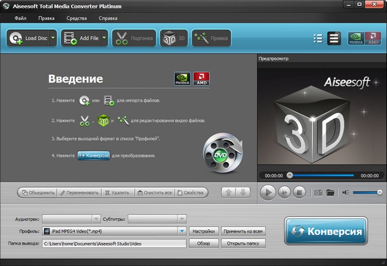This screenshot has width=387, height=266.
Task: Toggle NVIDIA acceleration in the toolbar
Action: coord(356,38)
